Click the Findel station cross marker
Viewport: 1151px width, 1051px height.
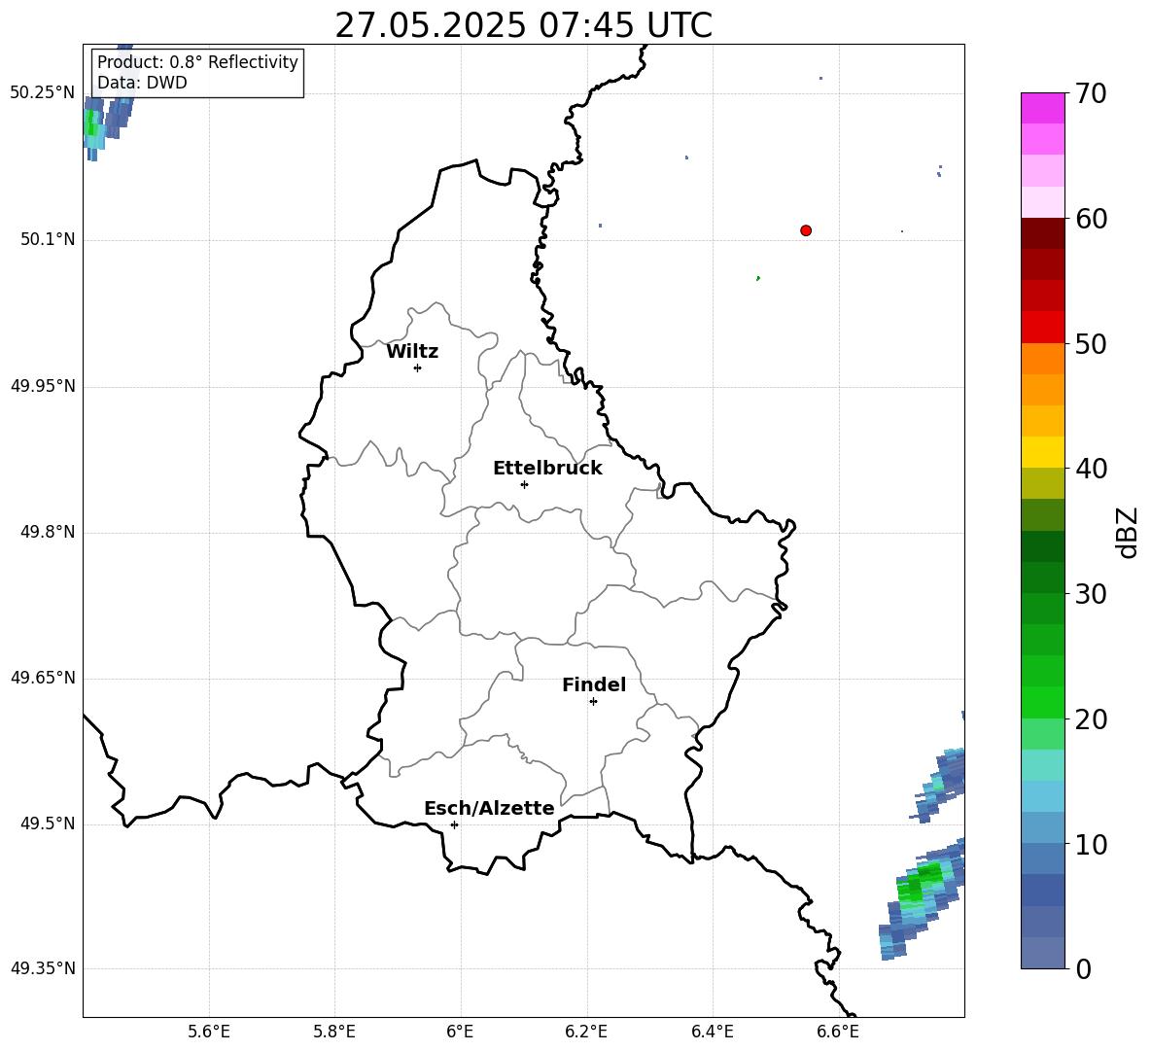tap(593, 702)
